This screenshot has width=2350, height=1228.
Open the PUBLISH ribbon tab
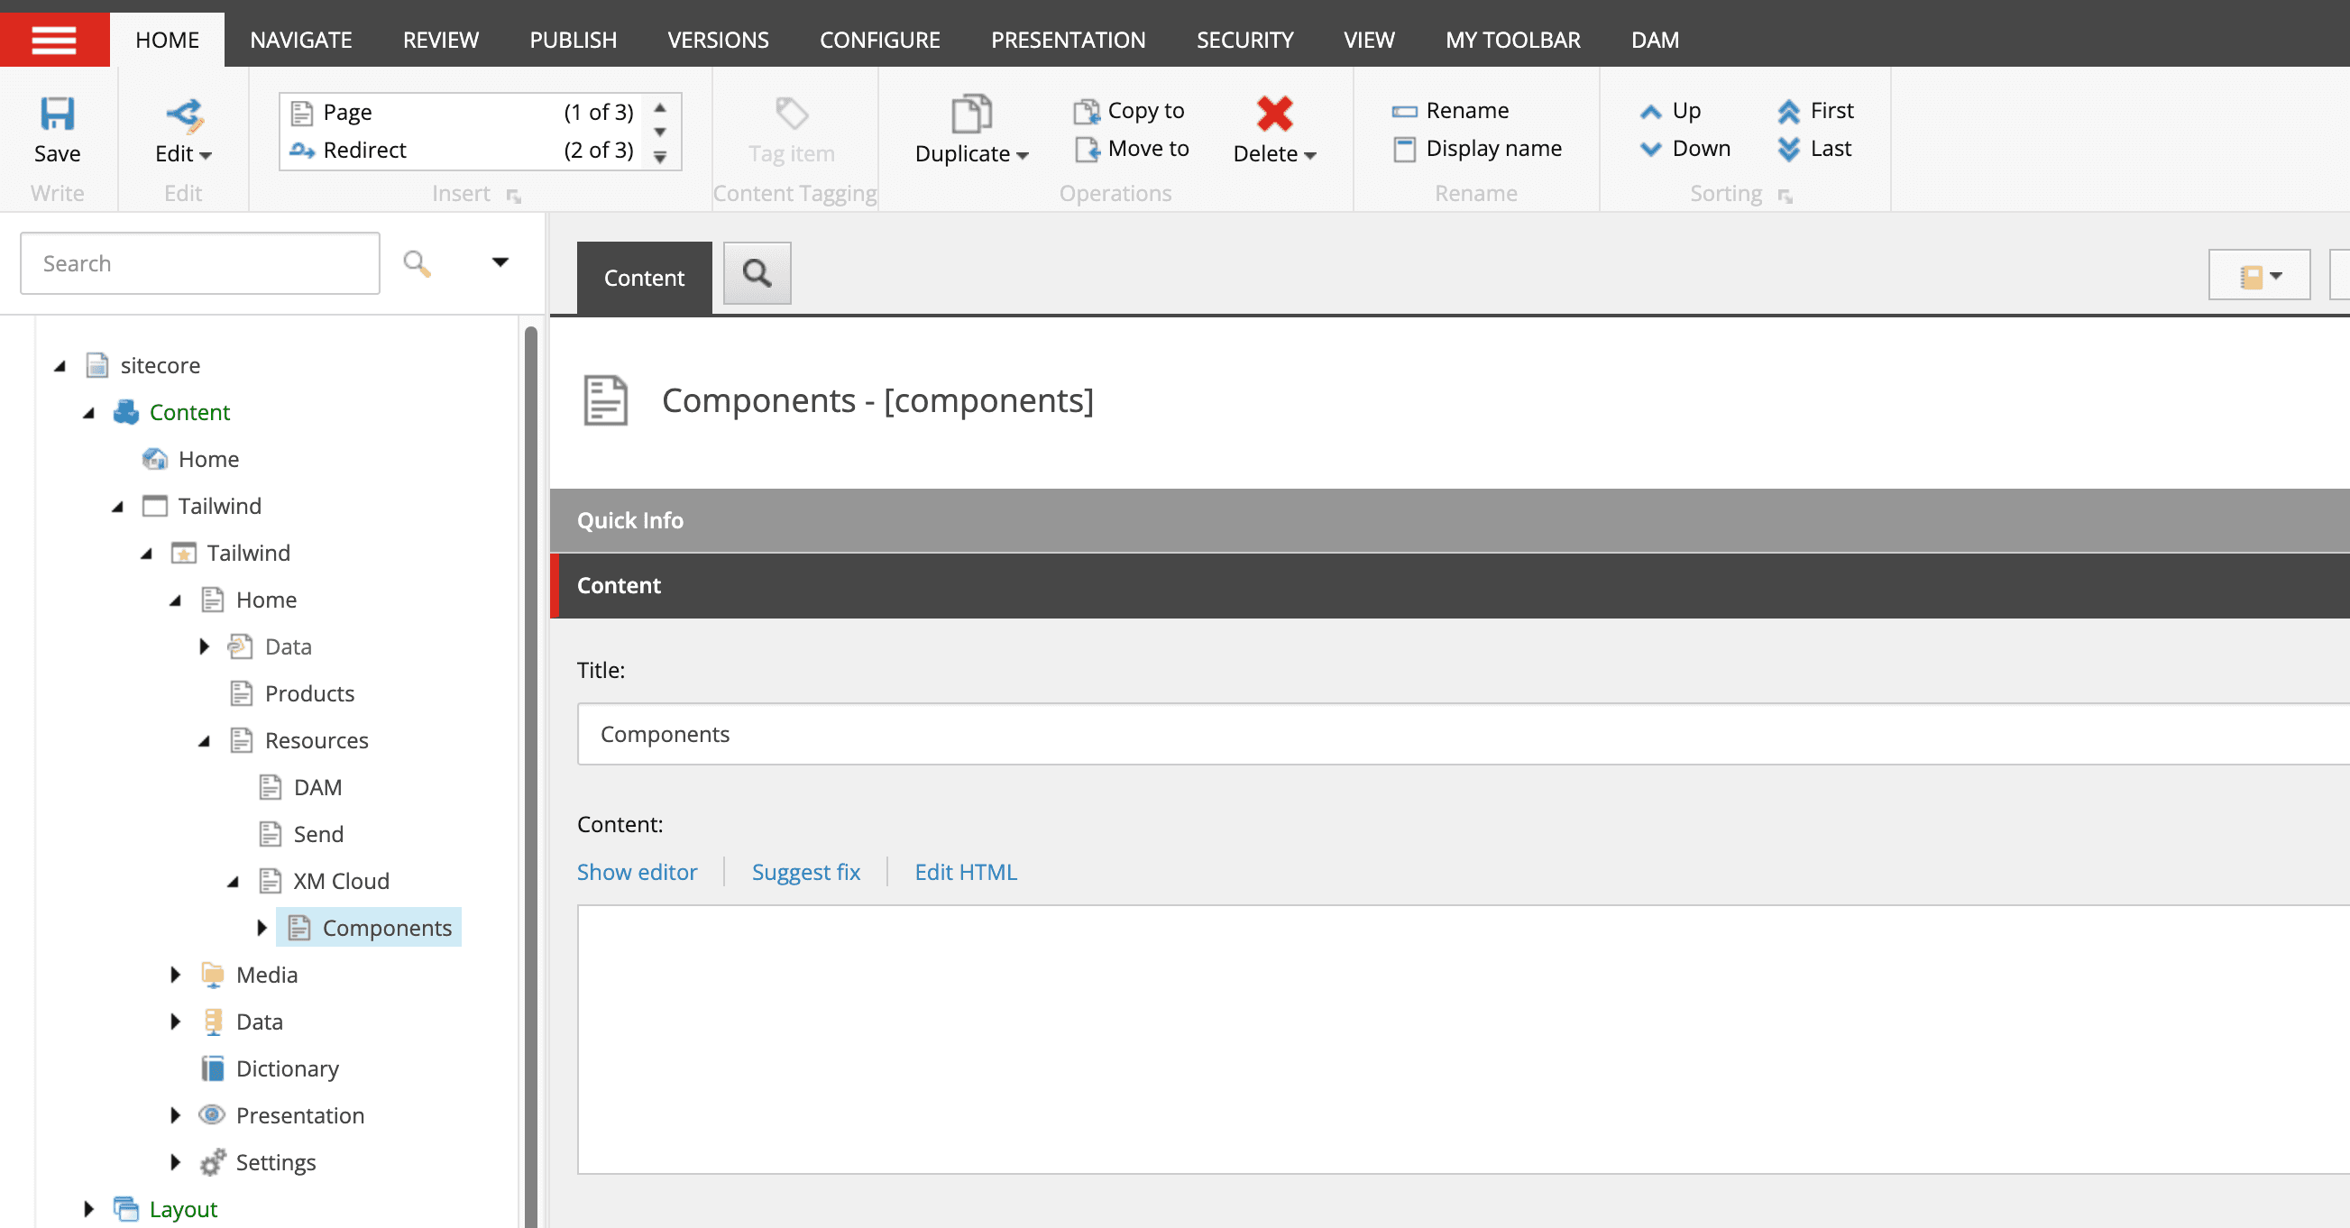pyautogui.click(x=572, y=41)
